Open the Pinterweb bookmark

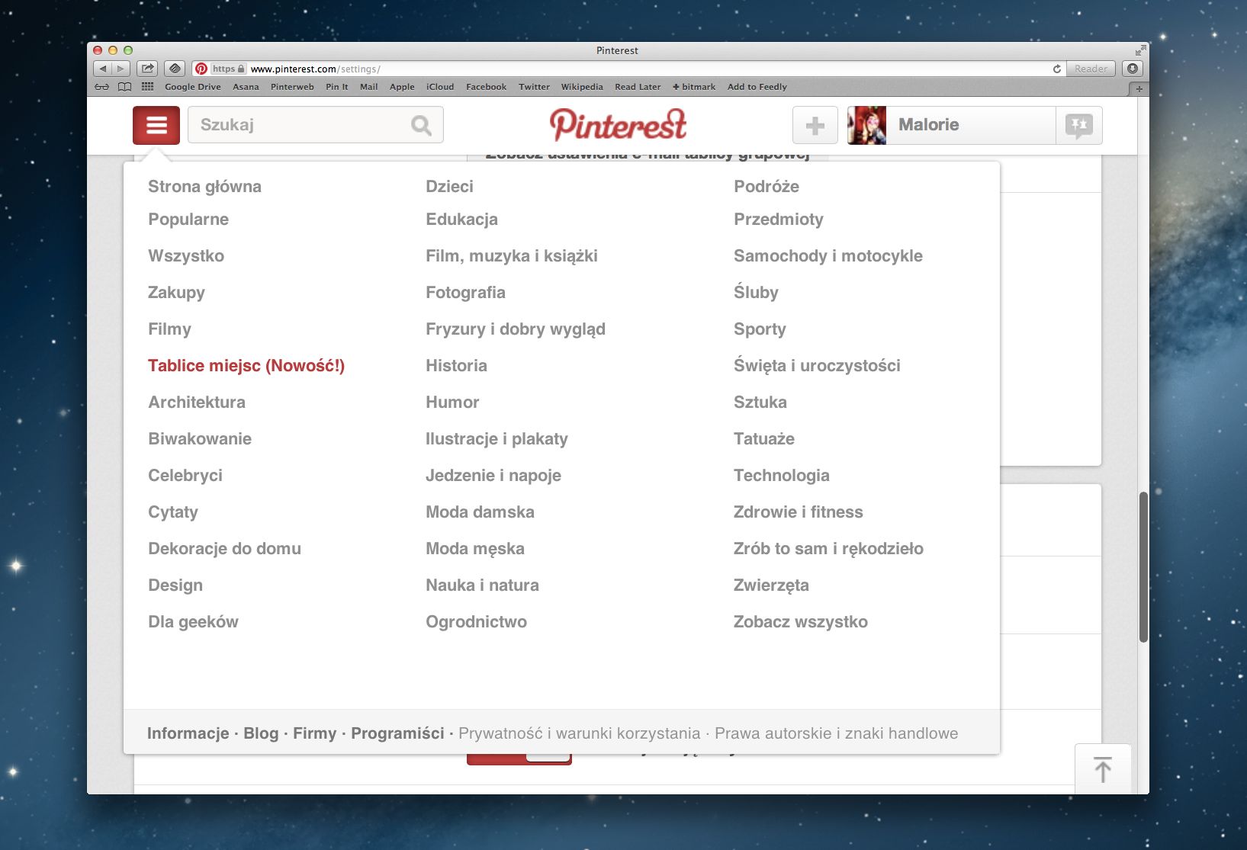(292, 87)
